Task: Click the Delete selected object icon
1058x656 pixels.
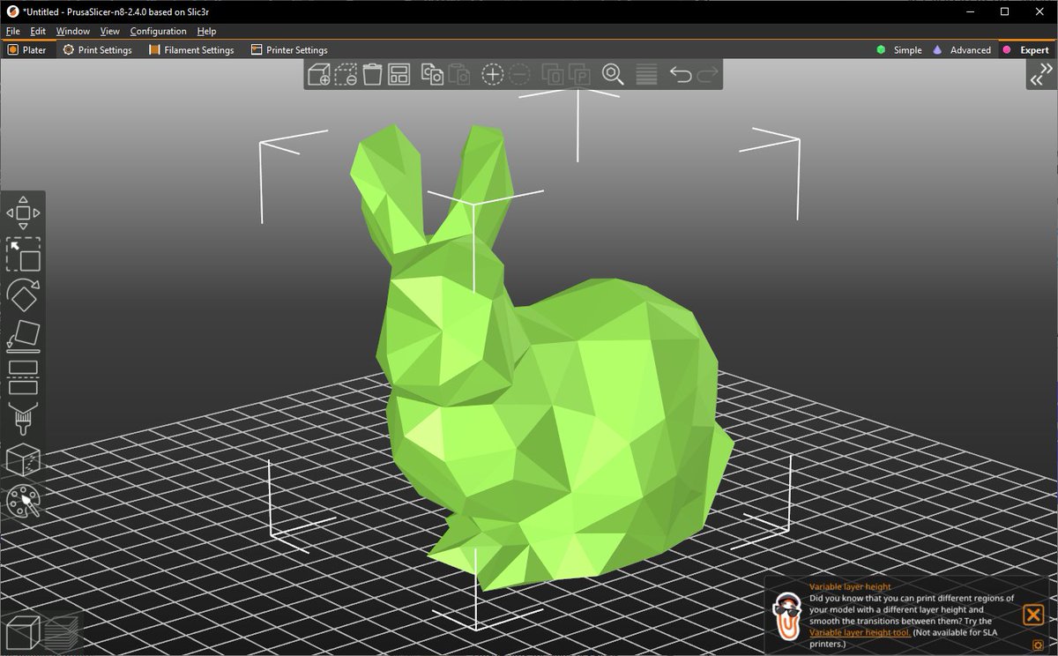Action: pos(346,75)
